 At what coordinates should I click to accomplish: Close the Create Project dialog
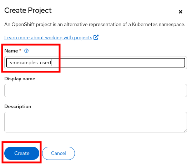coord(180,12)
